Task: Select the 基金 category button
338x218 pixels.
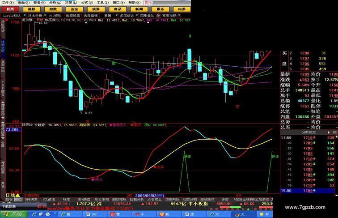Action: pyautogui.click(x=75, y=9)
